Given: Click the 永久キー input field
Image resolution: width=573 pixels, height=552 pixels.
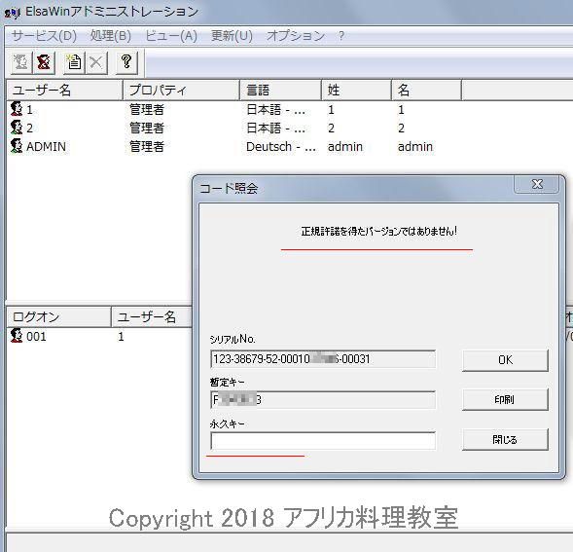Looking at the screenshot, I should point(323,441).
